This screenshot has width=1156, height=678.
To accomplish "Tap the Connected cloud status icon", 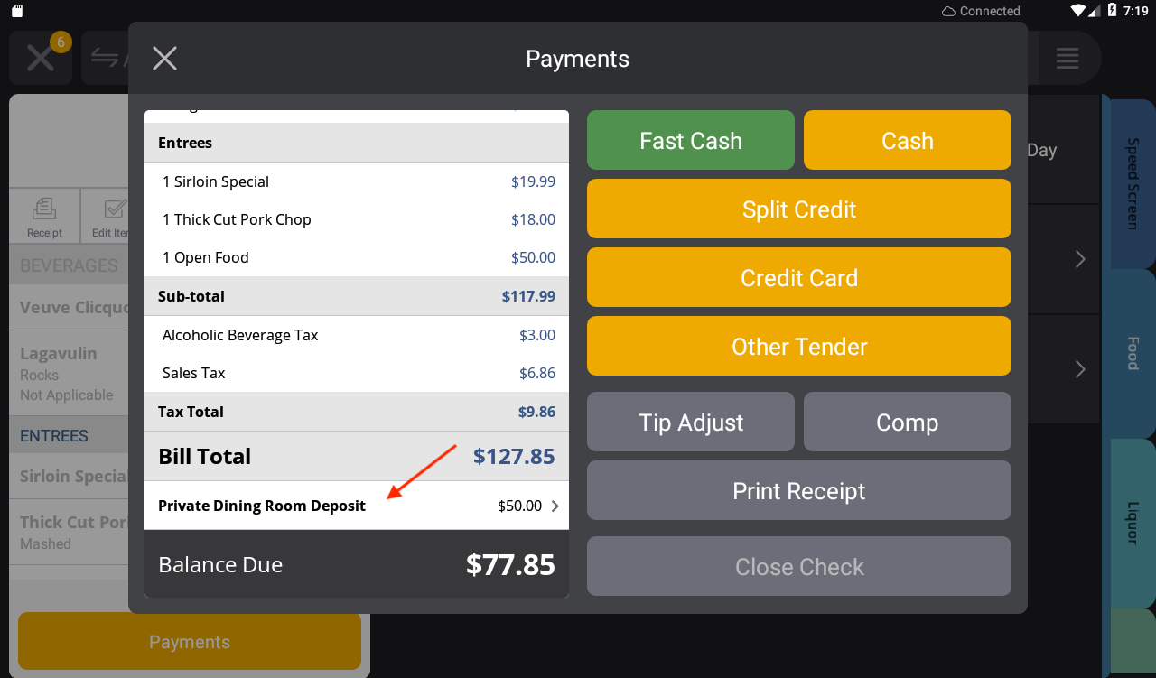I will 948,11.
